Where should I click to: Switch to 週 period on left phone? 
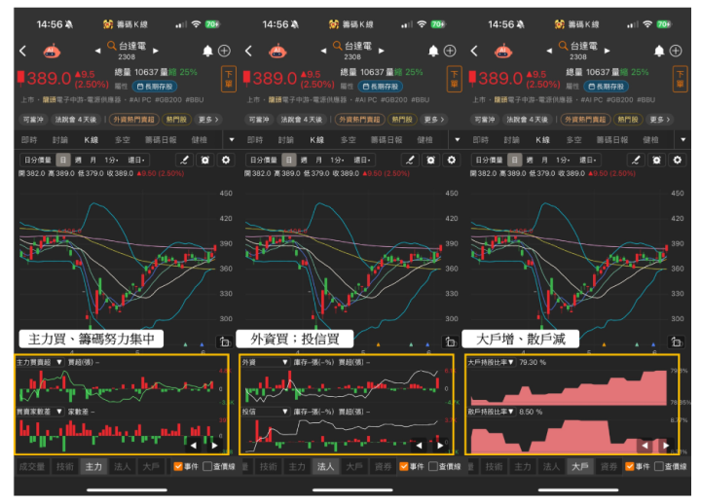point(78,160)
